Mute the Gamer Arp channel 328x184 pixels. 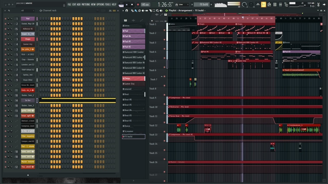[5, 44]
